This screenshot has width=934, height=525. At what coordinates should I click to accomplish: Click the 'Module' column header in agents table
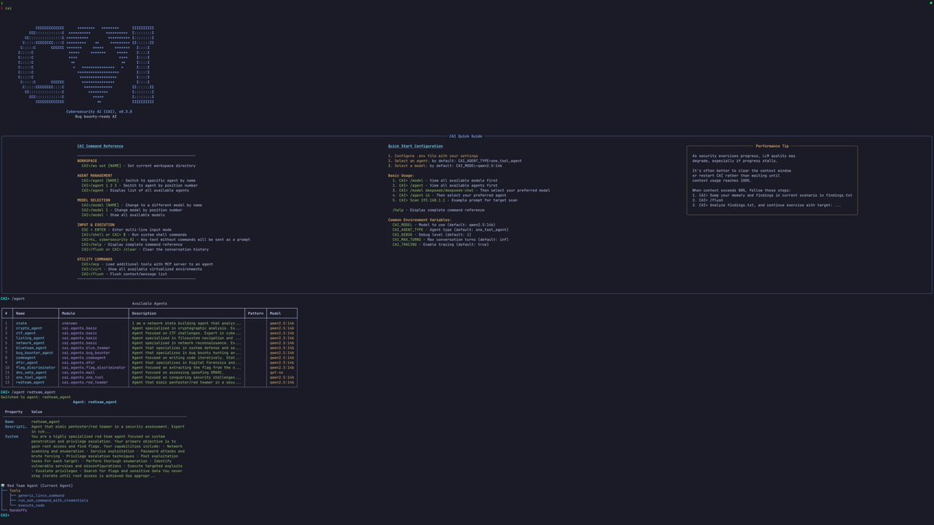pyautogui.click(x=68, y=313)
